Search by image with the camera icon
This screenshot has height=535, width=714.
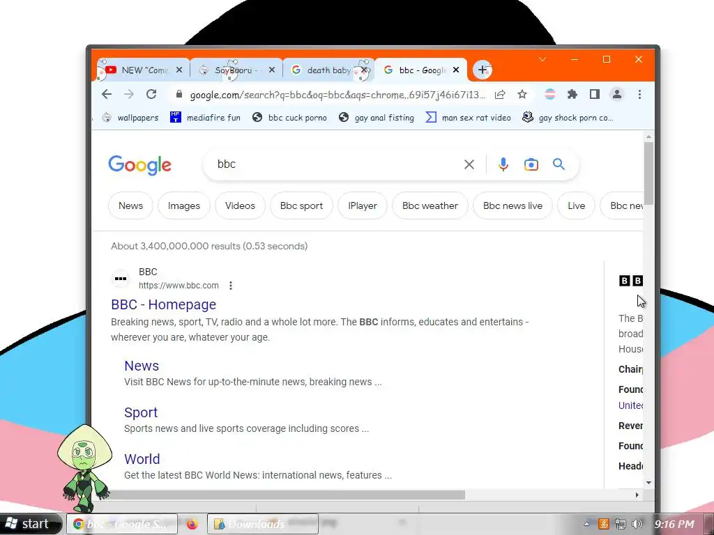click(x=531, y=164)
